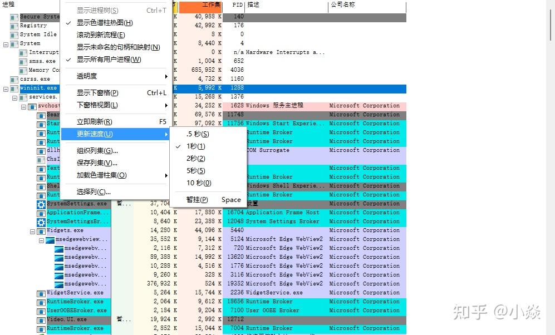This screenshot has width=555, height=335.
Task: Collapse the Widgets.exe tree branch
Action: coord(32,230)
